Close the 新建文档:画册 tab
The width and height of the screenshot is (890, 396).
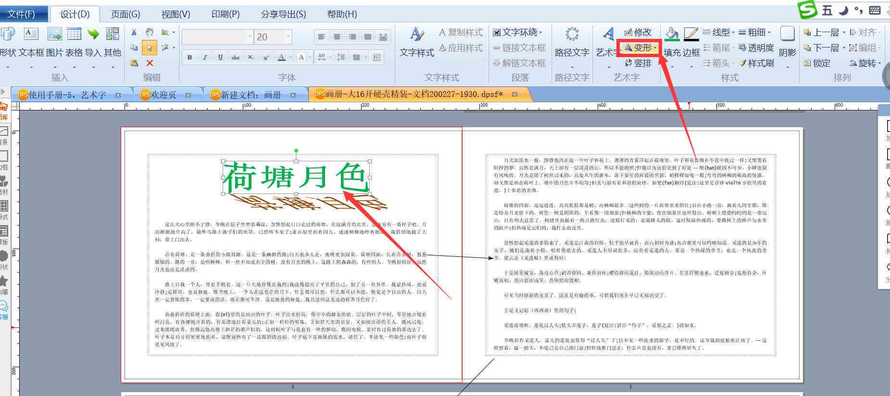[293, 95]
